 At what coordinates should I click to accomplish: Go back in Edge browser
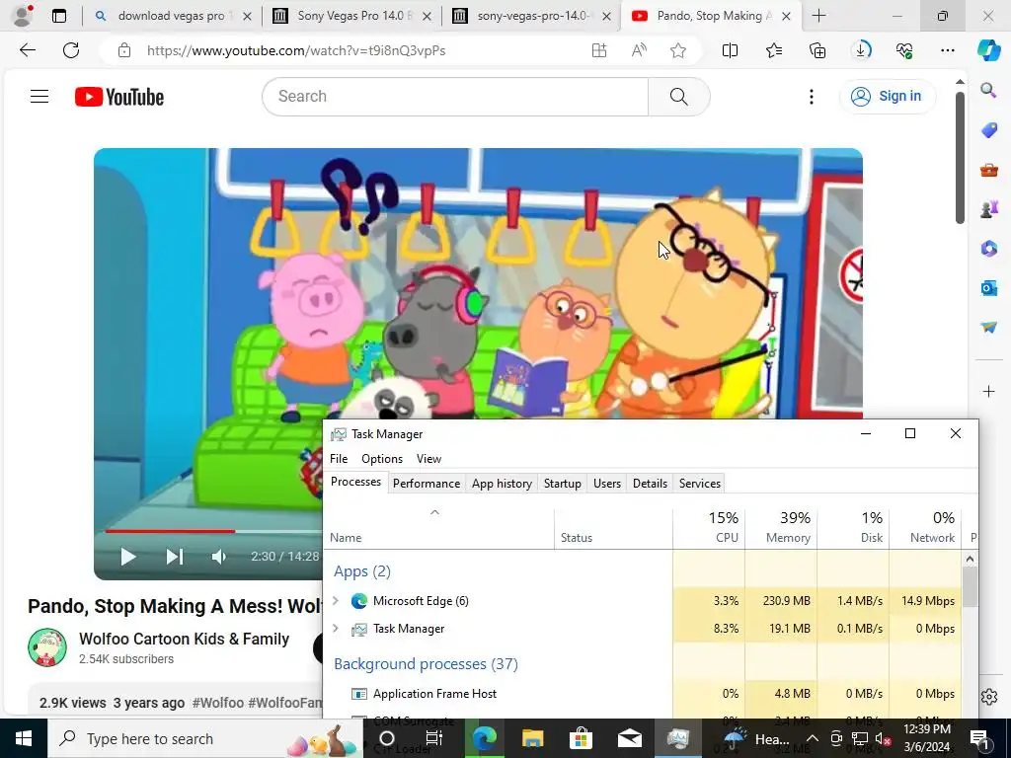point(27,50)
